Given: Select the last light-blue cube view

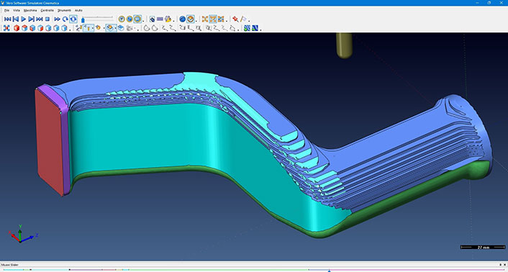Looking at the screenshot, I should [x=64, y=28].
